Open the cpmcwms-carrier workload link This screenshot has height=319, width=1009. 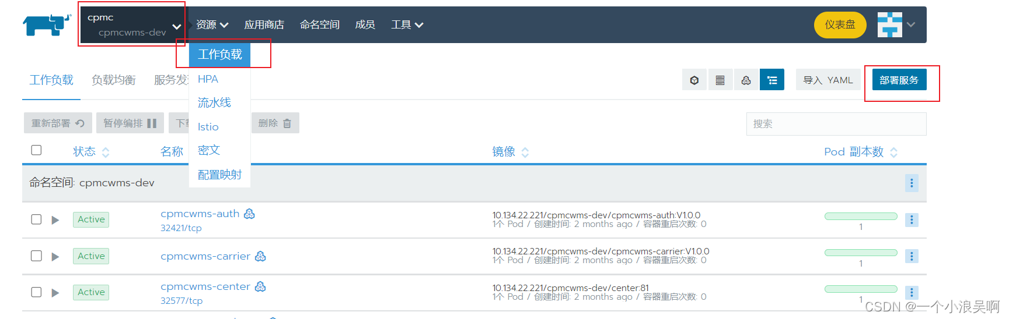205,256
